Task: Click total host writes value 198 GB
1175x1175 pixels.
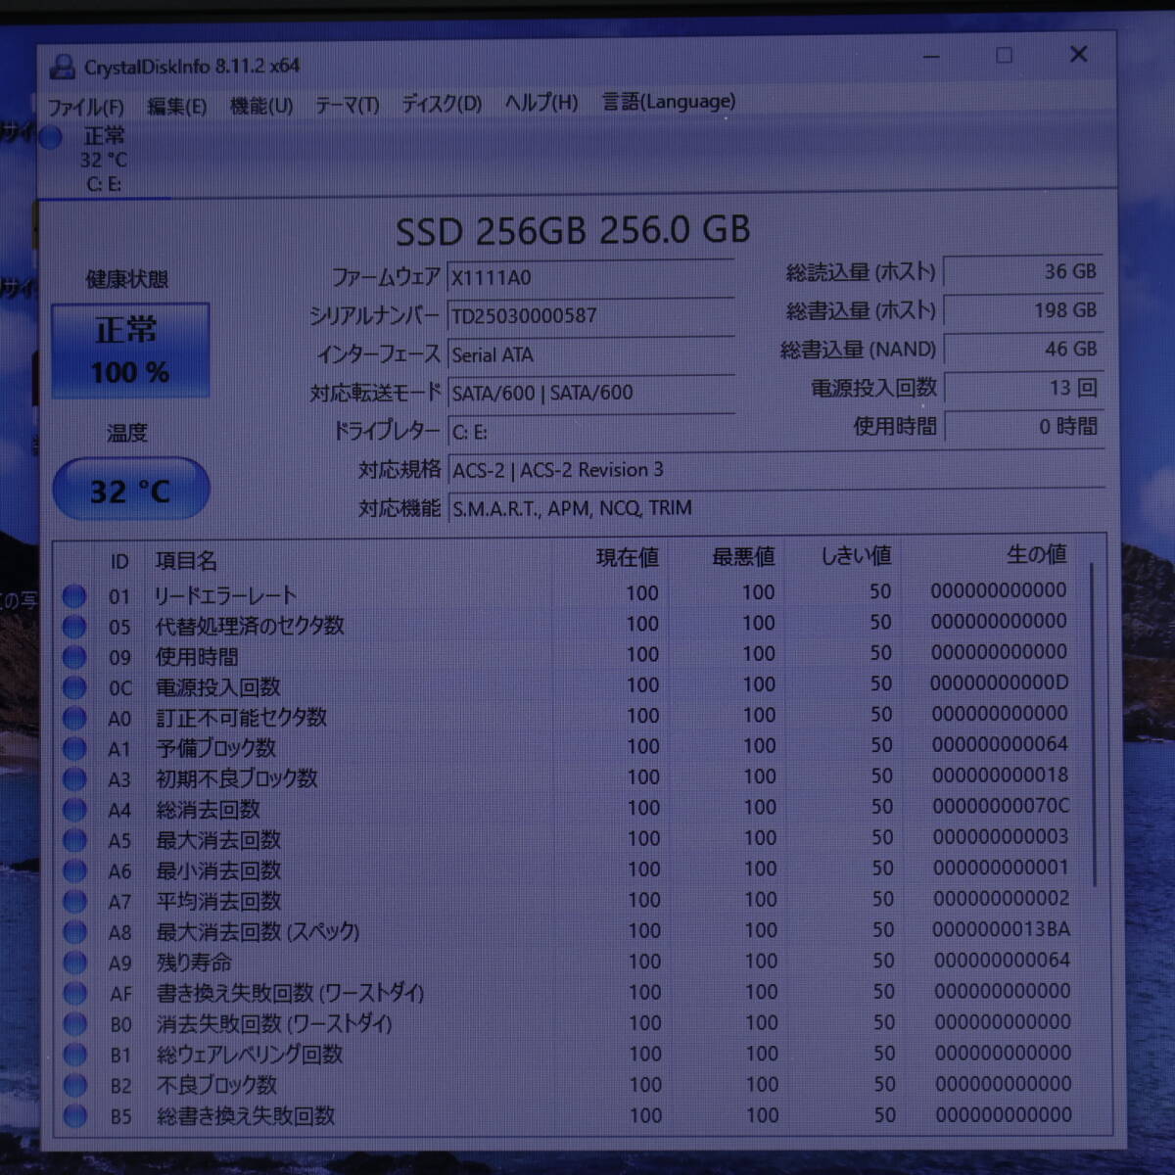Action: coord(1023,310)
